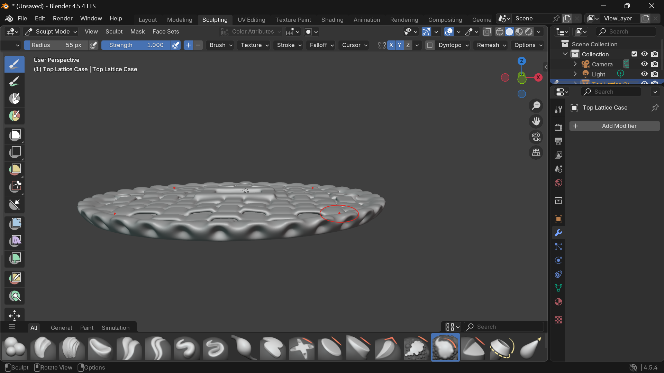Hide Light in viewport using eye icon
Screen dimensions: 664x373
pyautogui.click(x=644, y=74)
